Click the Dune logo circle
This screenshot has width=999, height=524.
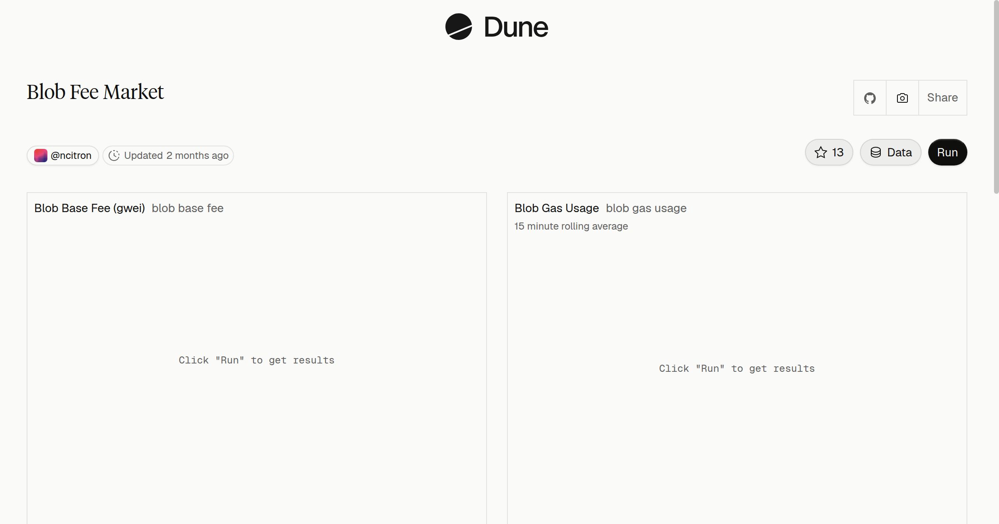[458, 27]
